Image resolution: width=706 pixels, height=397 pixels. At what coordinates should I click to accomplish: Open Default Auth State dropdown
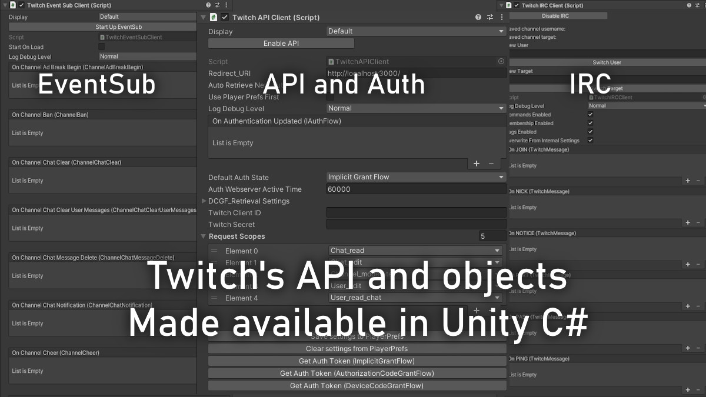tap(416, 177)
